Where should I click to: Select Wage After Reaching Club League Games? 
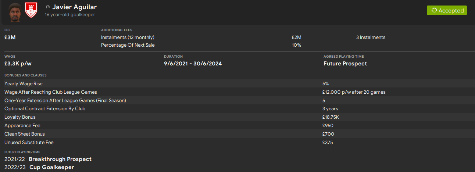tap(51, 92)
